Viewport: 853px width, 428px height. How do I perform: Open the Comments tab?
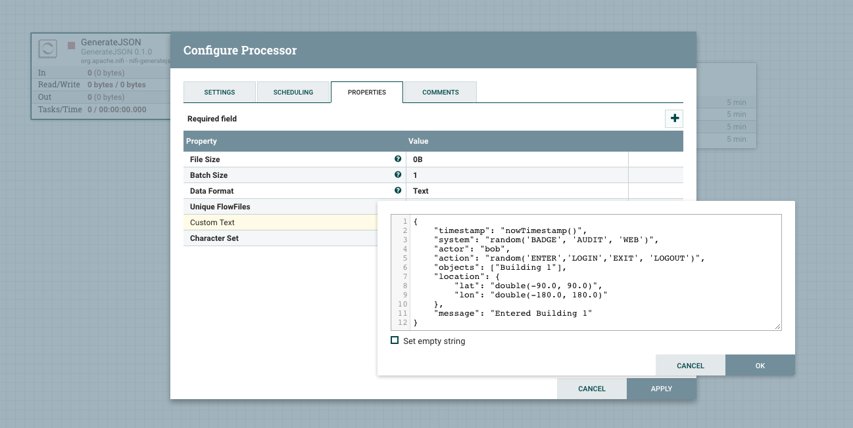pos(441,92)
